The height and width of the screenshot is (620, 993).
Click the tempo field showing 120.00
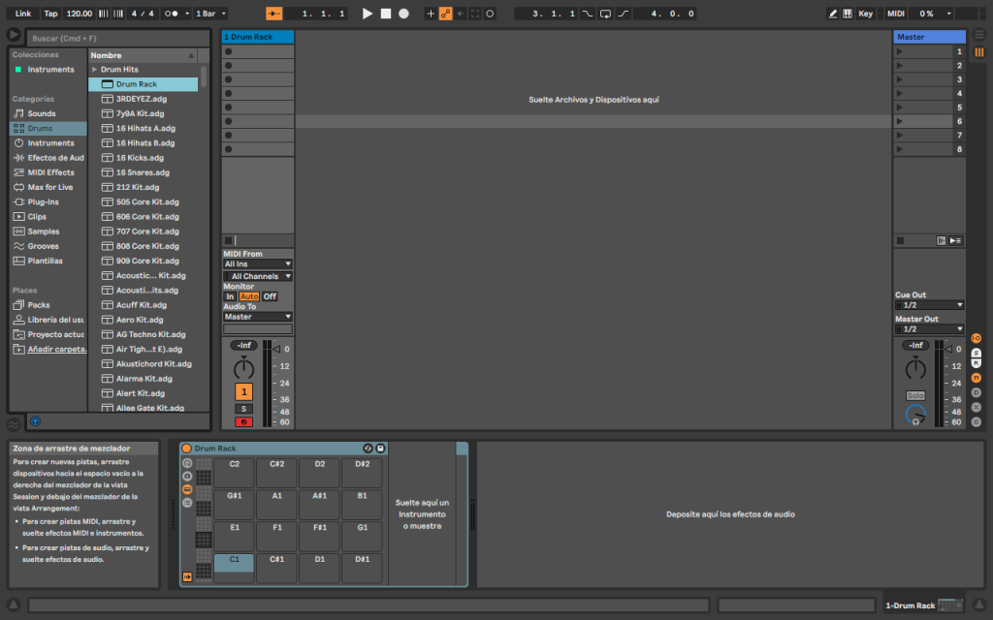click(80, 14)
